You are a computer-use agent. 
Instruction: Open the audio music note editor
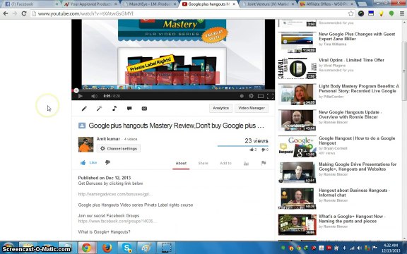coord(114,109)
